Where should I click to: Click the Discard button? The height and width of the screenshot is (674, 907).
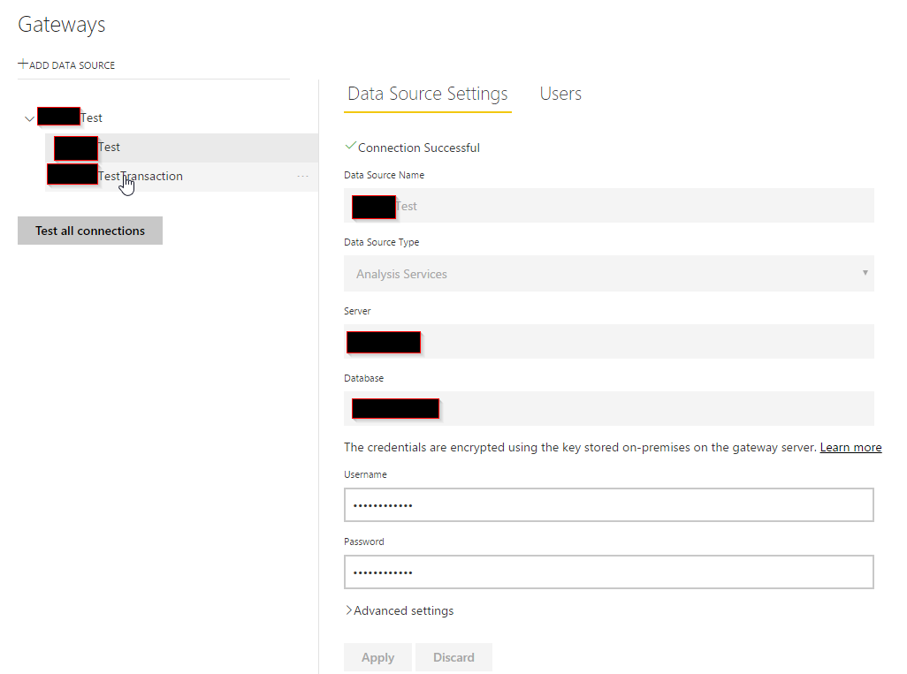[x=453, y=657]
